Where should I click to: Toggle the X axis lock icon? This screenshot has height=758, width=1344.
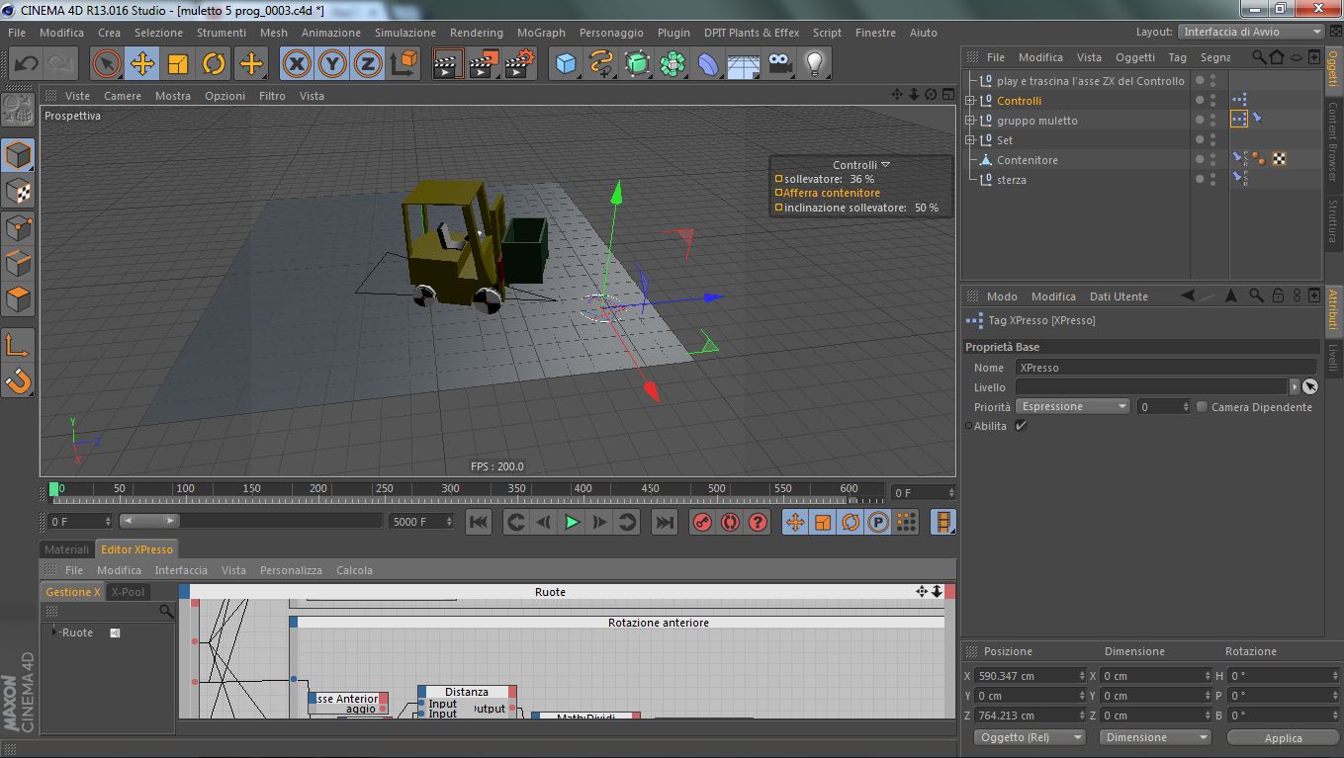tap(296, 64)
